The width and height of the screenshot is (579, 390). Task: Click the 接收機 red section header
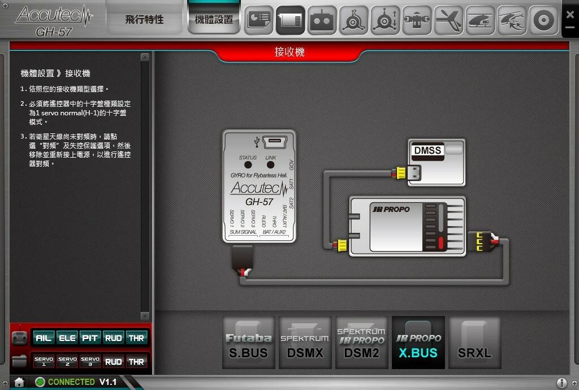pyautogui.click(x=289, y=52)
